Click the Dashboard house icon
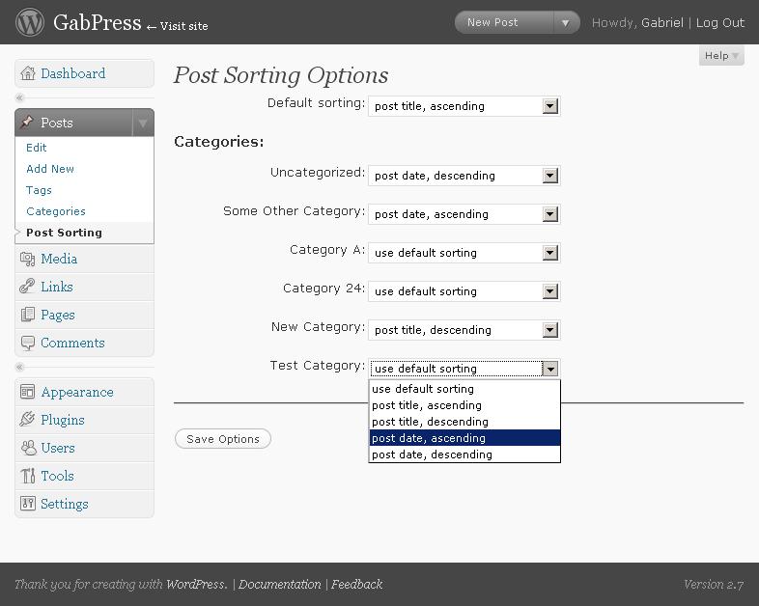Image resolution: width=759 pixels, height=606 pixels. (28, 73)
